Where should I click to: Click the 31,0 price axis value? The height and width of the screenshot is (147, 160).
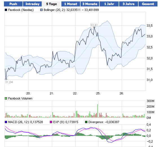tap(150, 80)
